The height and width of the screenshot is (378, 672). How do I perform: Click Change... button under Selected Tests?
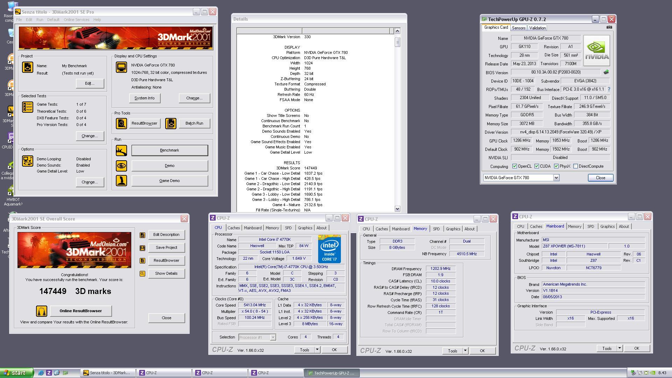(90, 136)
